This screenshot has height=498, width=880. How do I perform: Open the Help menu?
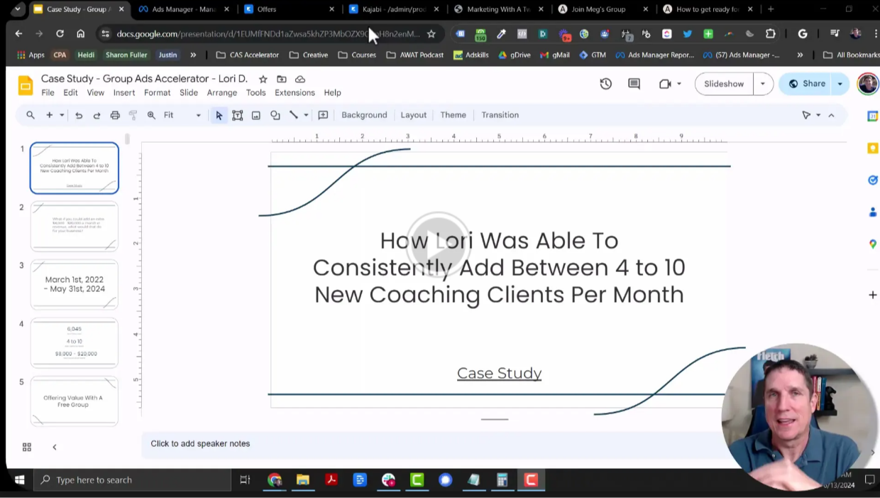(x=332, y=92)
